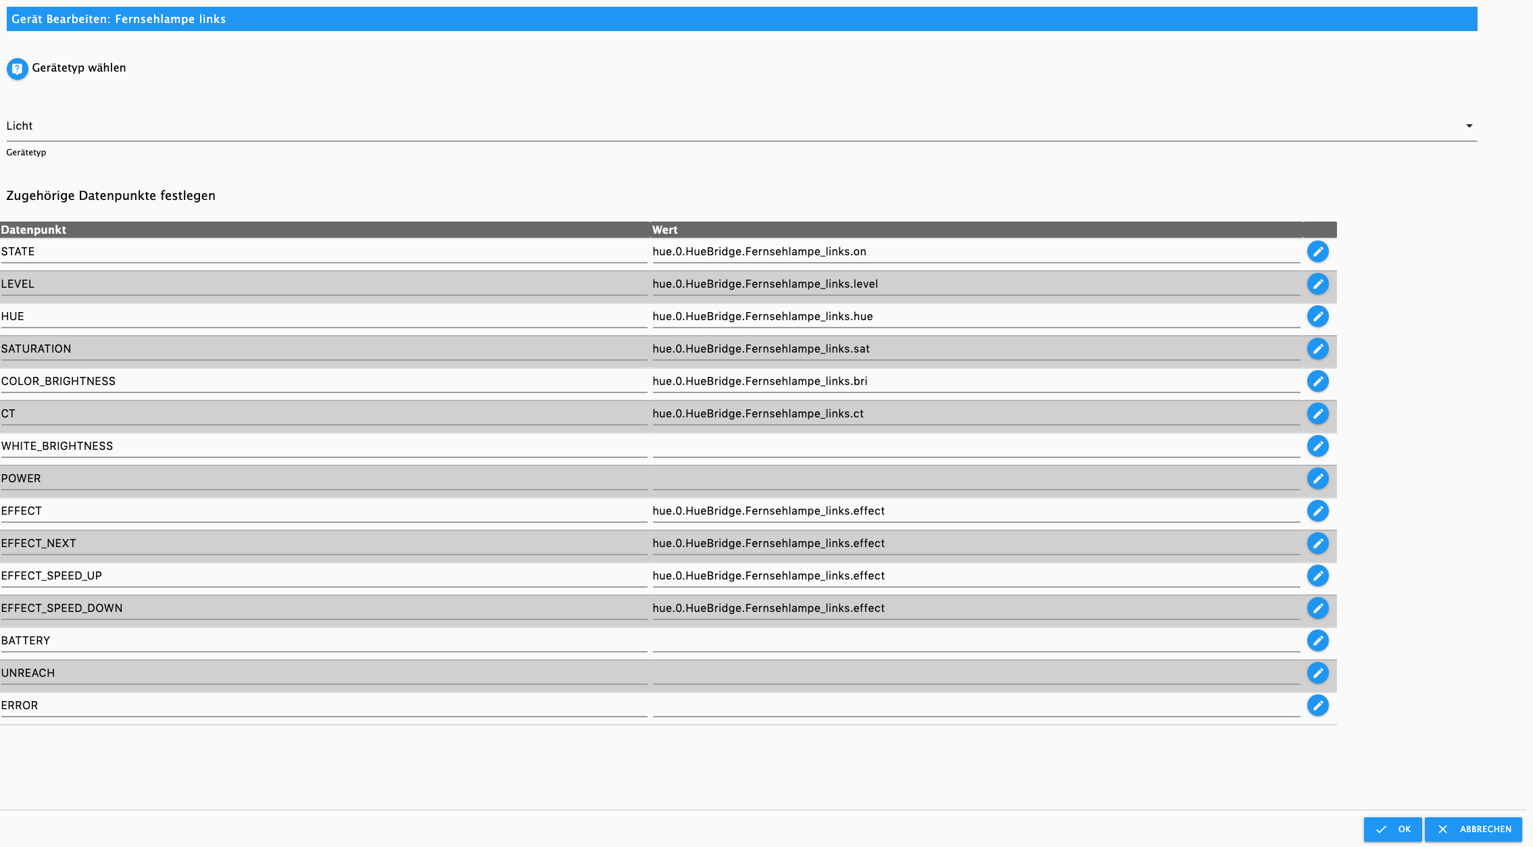Screen dimensions: 1533x847
Task: Select the Wert column header
Action: pyautogui.click(x=977, y=230)
